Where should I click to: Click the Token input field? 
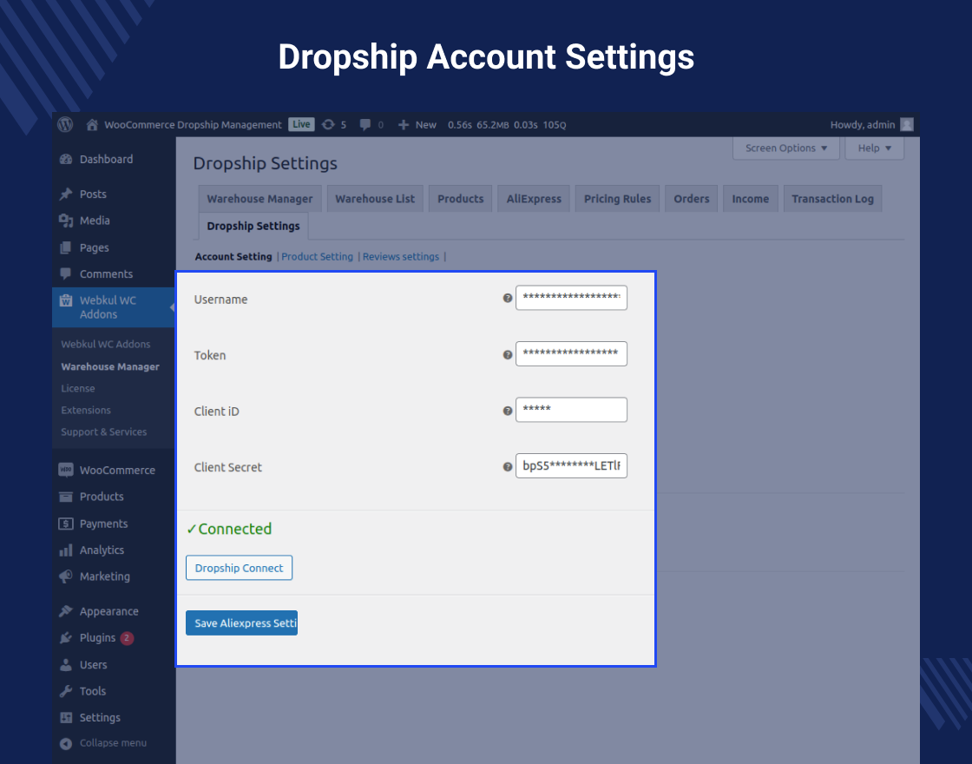[572, 353]
